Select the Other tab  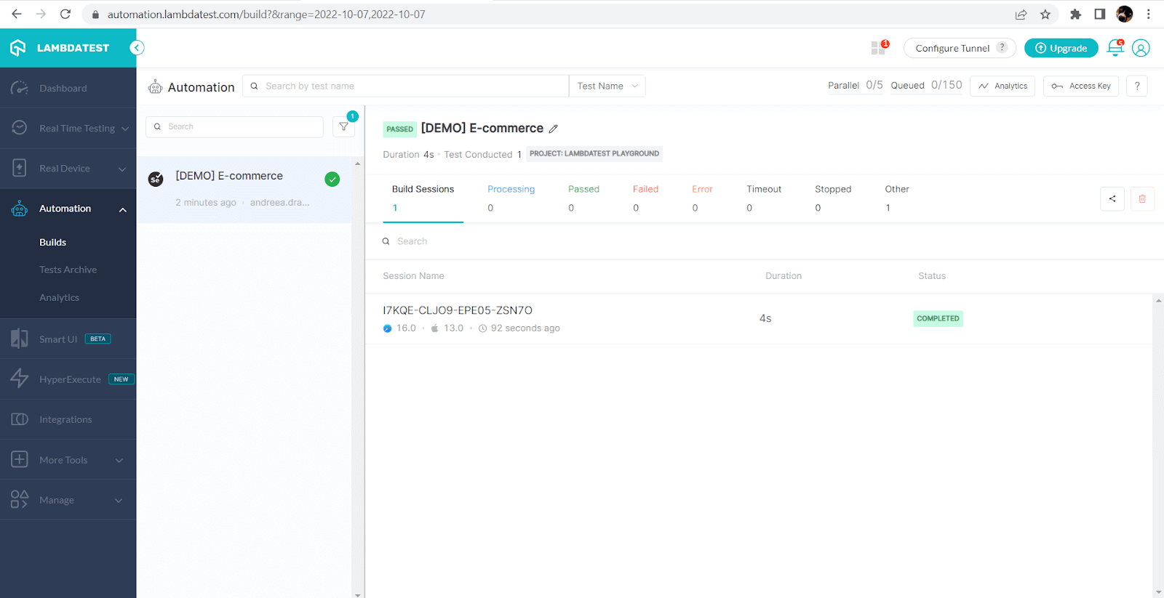(897, 198)
